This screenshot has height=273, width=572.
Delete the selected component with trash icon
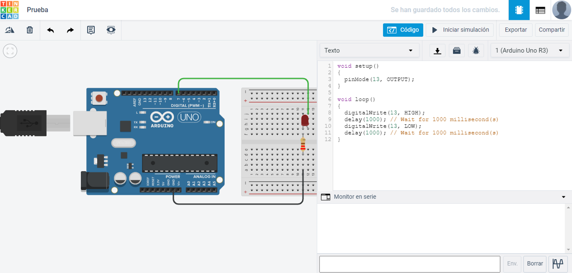[30, 30]
